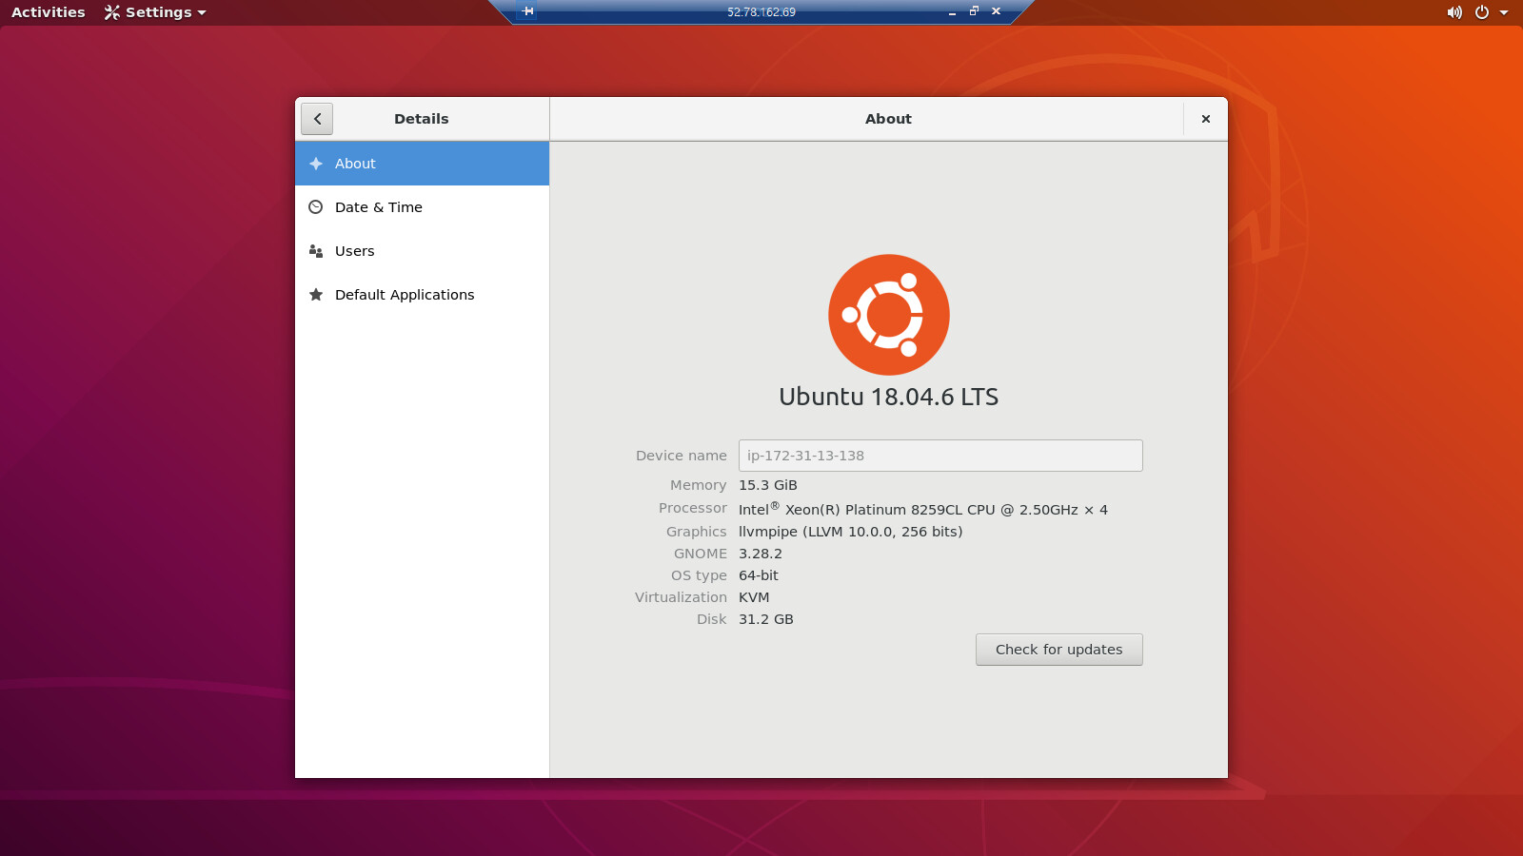Image resolution: width=1523 pixels, height=856 pixels.
Task: Click the Disk size value 31.2 GB
Action: (766, 619)
